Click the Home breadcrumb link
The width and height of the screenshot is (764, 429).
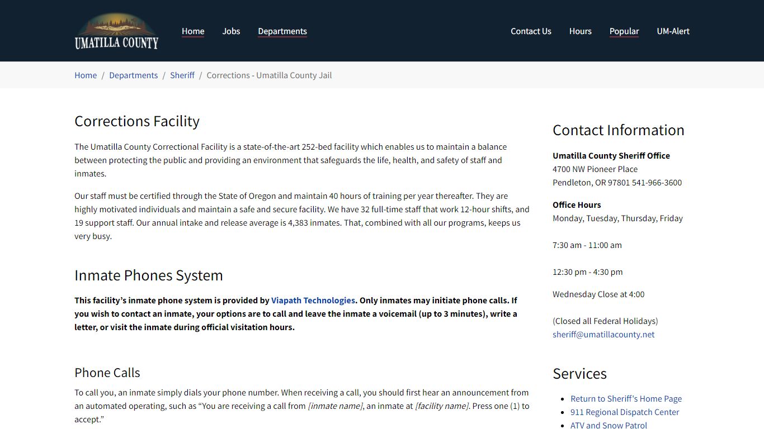coord(86,75)
